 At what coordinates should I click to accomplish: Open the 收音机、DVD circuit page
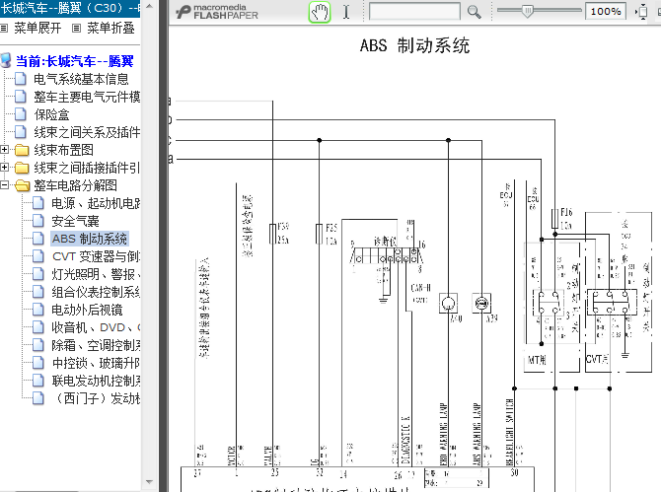96,327
